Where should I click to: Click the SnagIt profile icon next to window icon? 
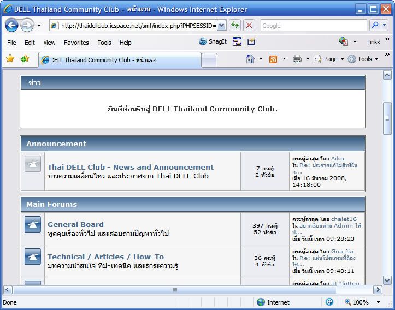[x=251, y=41]
